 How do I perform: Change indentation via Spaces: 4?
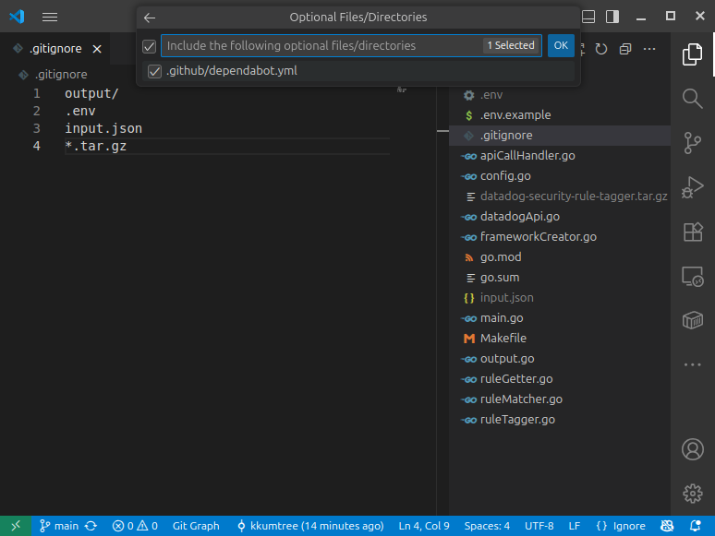(x=487, y=526)
